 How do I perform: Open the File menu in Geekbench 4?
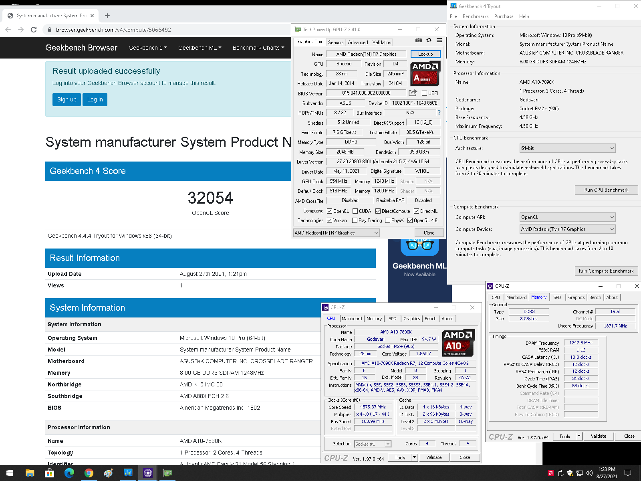coord(454,16)
